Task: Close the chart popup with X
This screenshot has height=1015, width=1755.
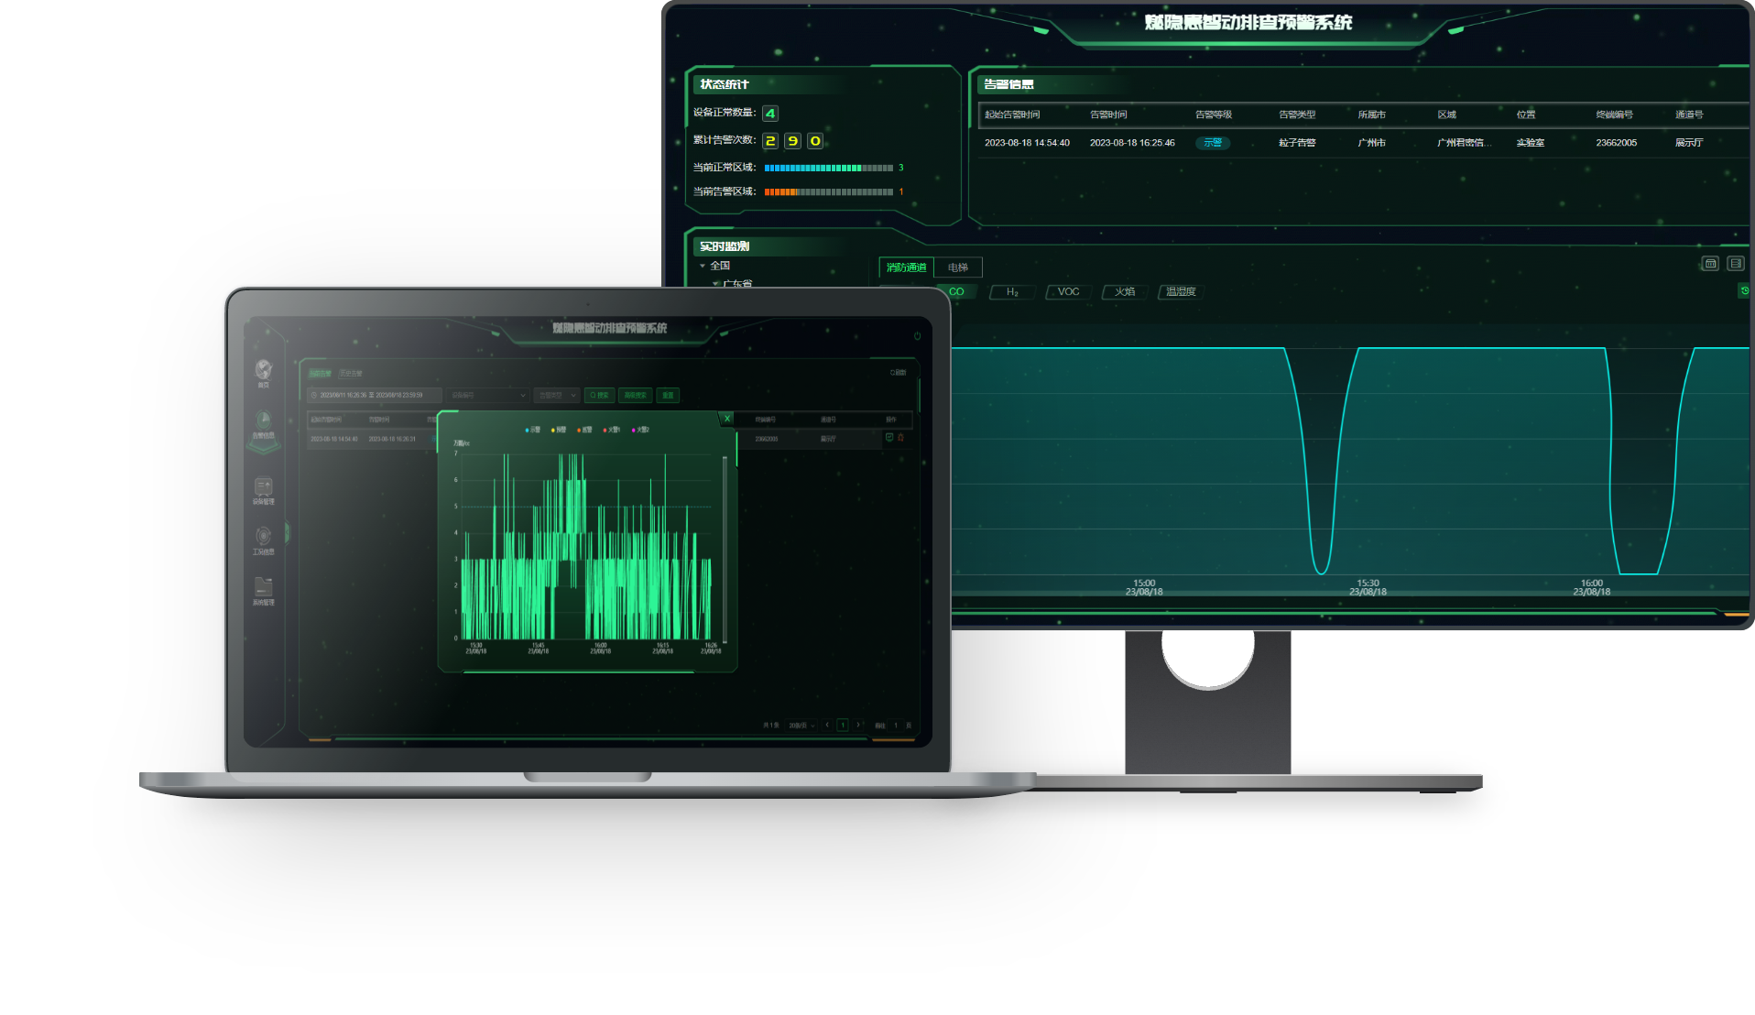Action: (x=727, y=419)
